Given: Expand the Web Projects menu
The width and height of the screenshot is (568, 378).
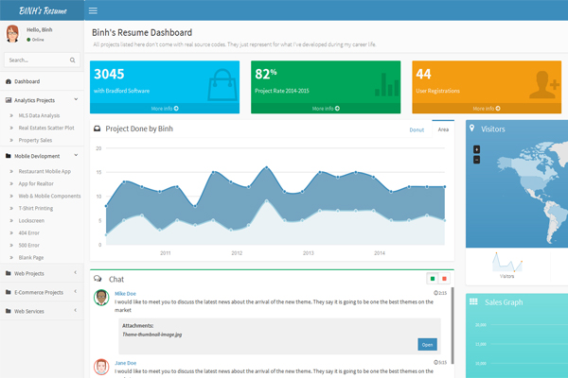Looking at the screenshot, I should (x=38, y=273).
